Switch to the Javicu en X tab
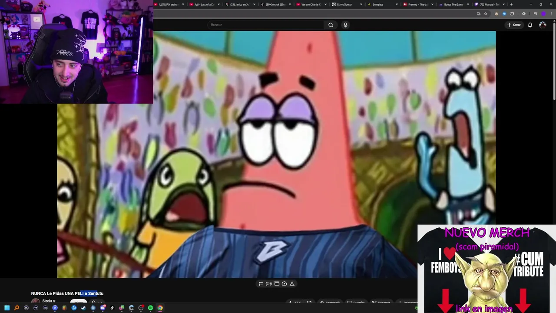 pyautogui.click(x=240, y=4)
